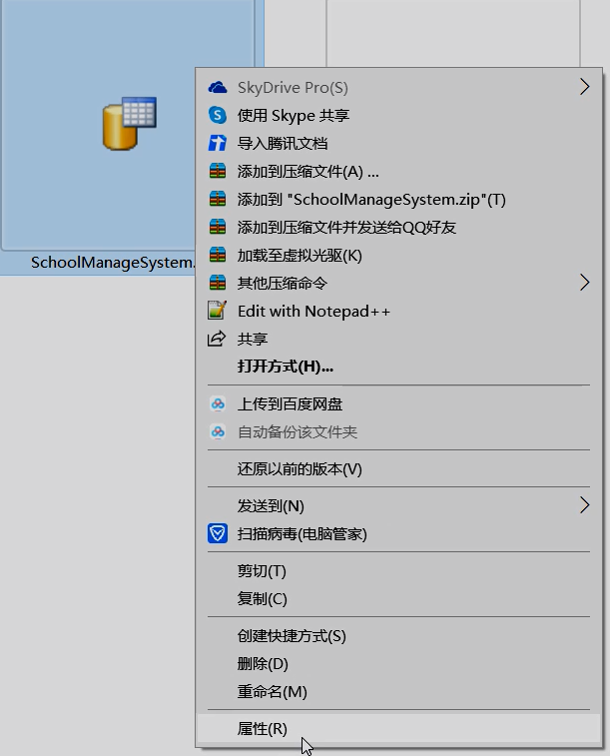
Task: Click the WinRAR icon beside 添加到压缩文件(A)
Action: pyautogui.click(x=218, y=171)
